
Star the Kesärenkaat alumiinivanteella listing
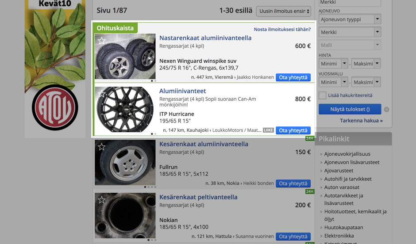(x=102, y=146)
